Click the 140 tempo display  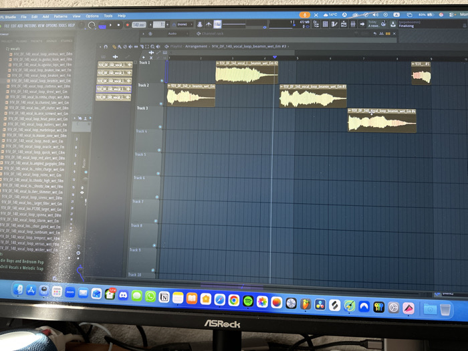click(139, 25)
